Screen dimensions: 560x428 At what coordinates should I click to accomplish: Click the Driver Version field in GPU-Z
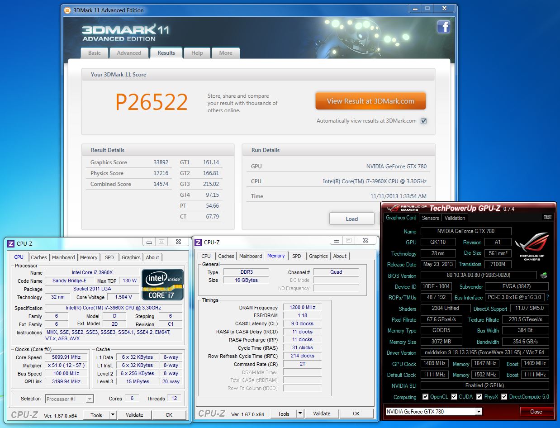484,353
